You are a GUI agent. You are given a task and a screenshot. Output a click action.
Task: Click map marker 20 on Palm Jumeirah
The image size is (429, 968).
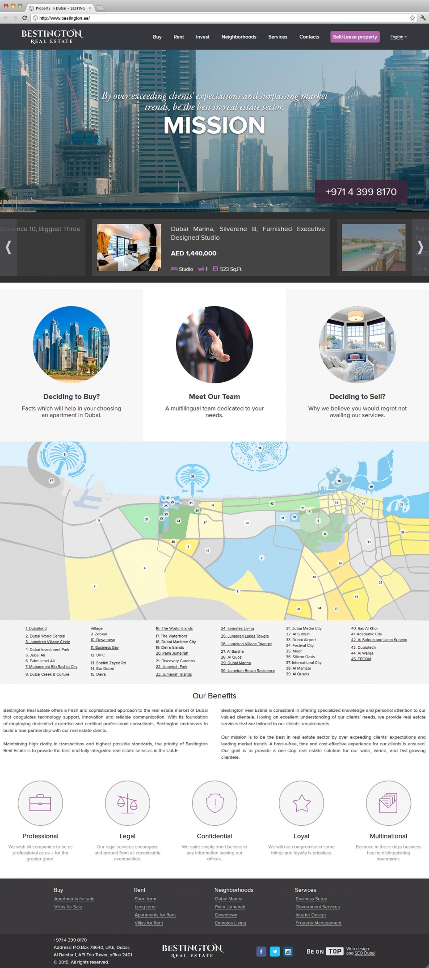coord(193,477)
